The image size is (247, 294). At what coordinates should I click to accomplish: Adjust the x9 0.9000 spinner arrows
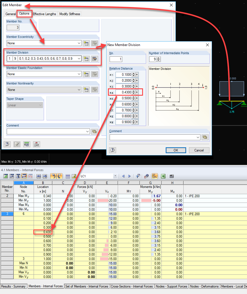click(134, 122)
